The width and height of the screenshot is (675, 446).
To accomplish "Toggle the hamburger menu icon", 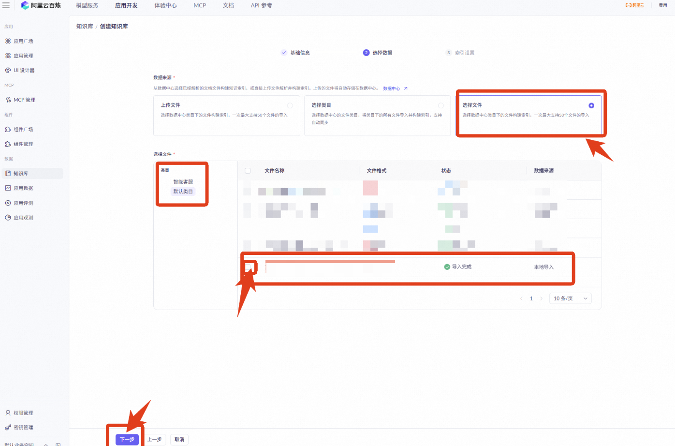I will (x=6, y=5).
